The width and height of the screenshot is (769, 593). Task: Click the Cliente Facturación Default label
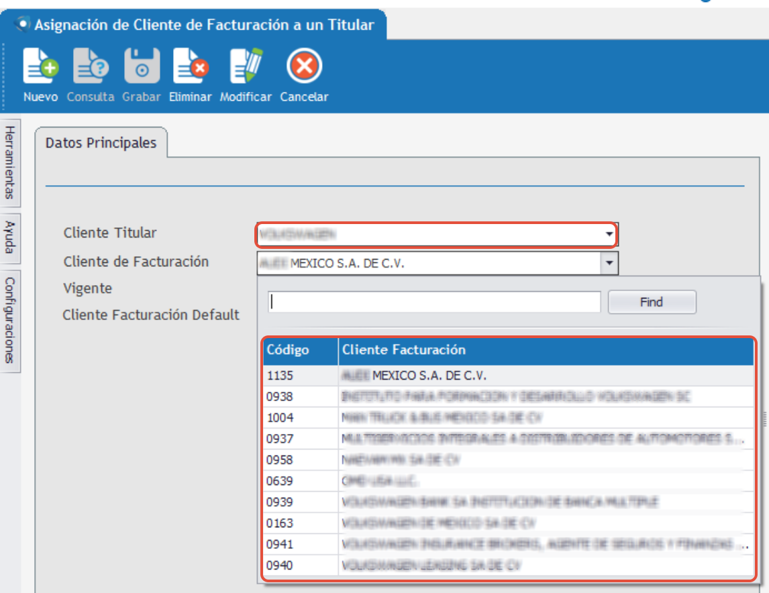151,315
